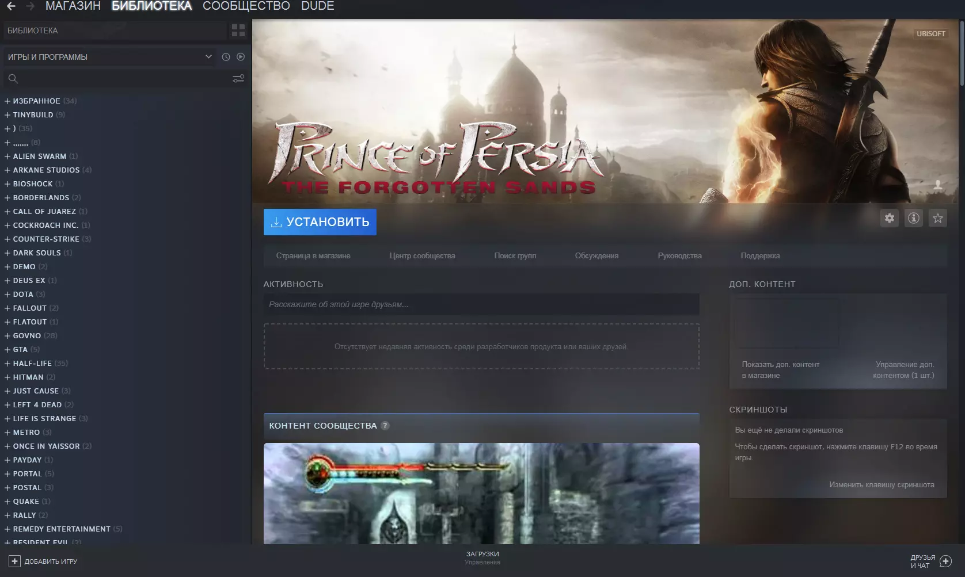Select the Hitman collection row

(x=126, y=377)
